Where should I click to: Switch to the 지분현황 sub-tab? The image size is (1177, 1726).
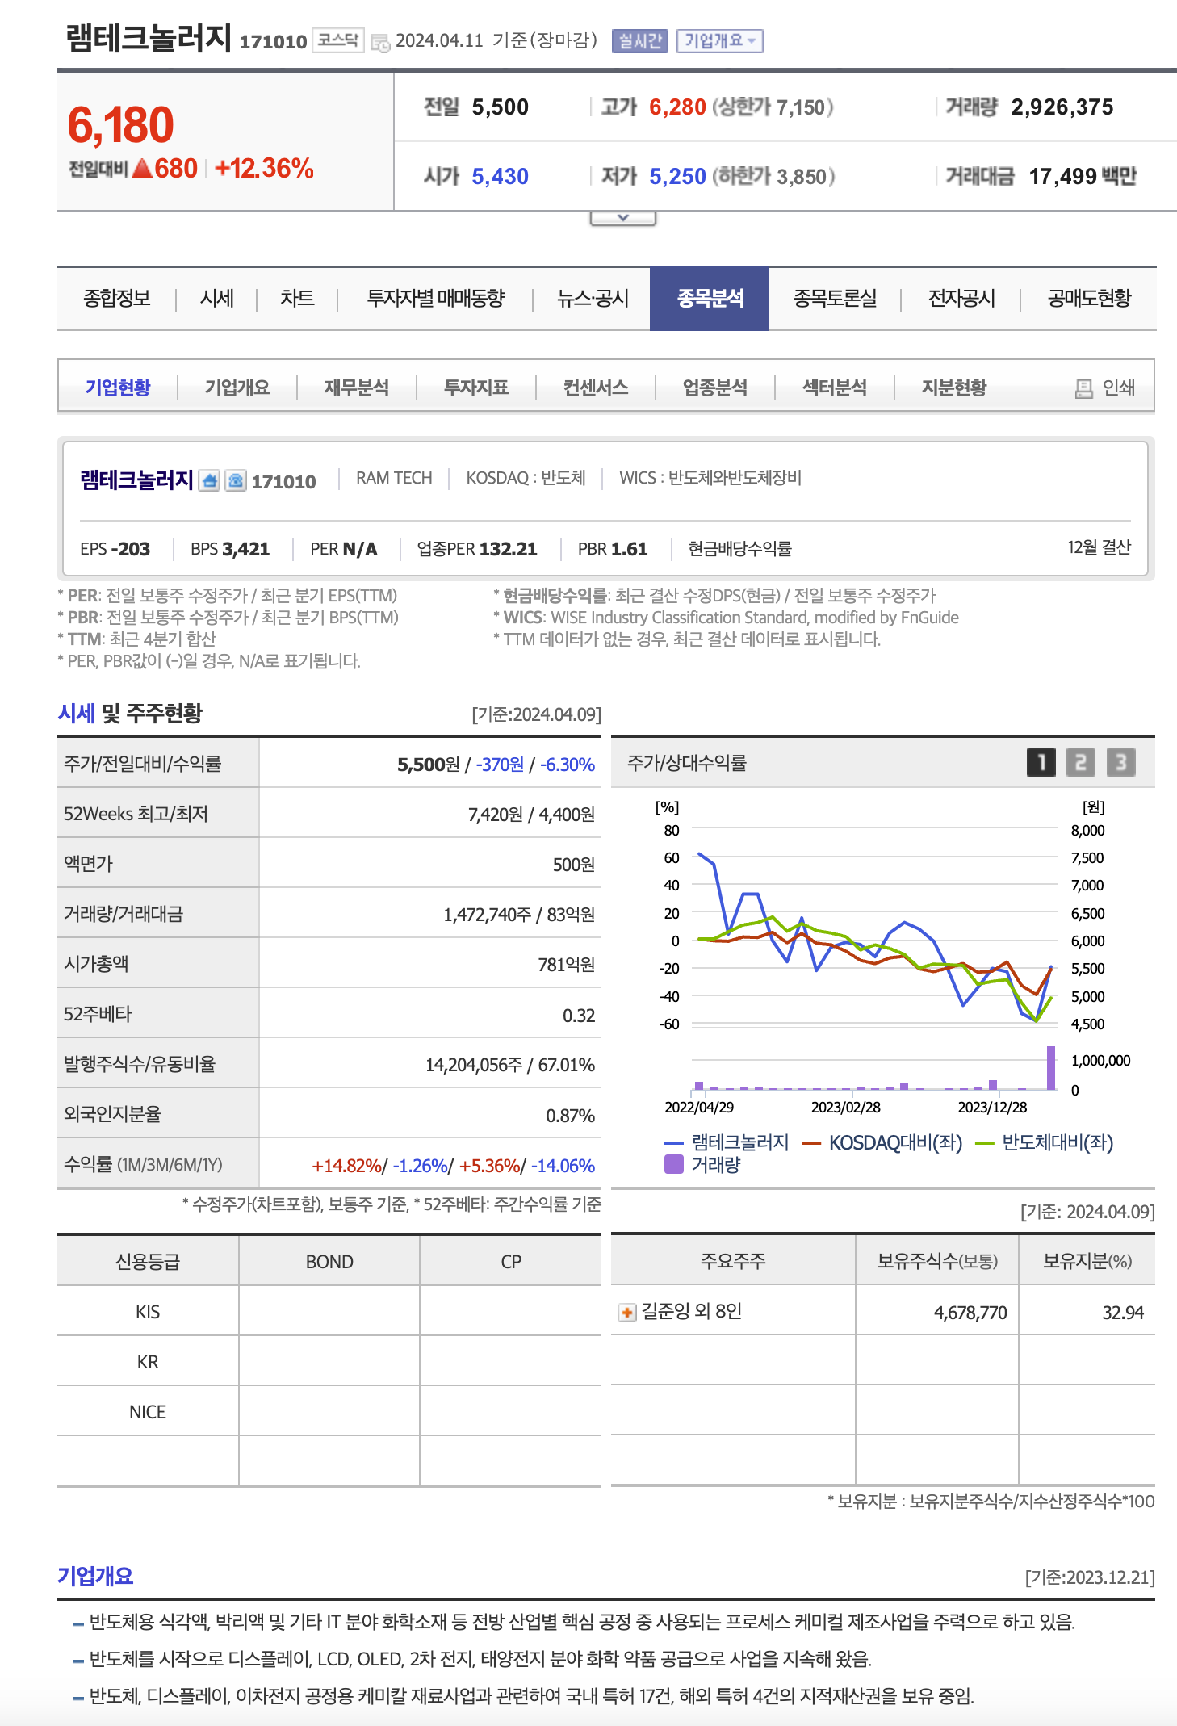tap(954, 388)
